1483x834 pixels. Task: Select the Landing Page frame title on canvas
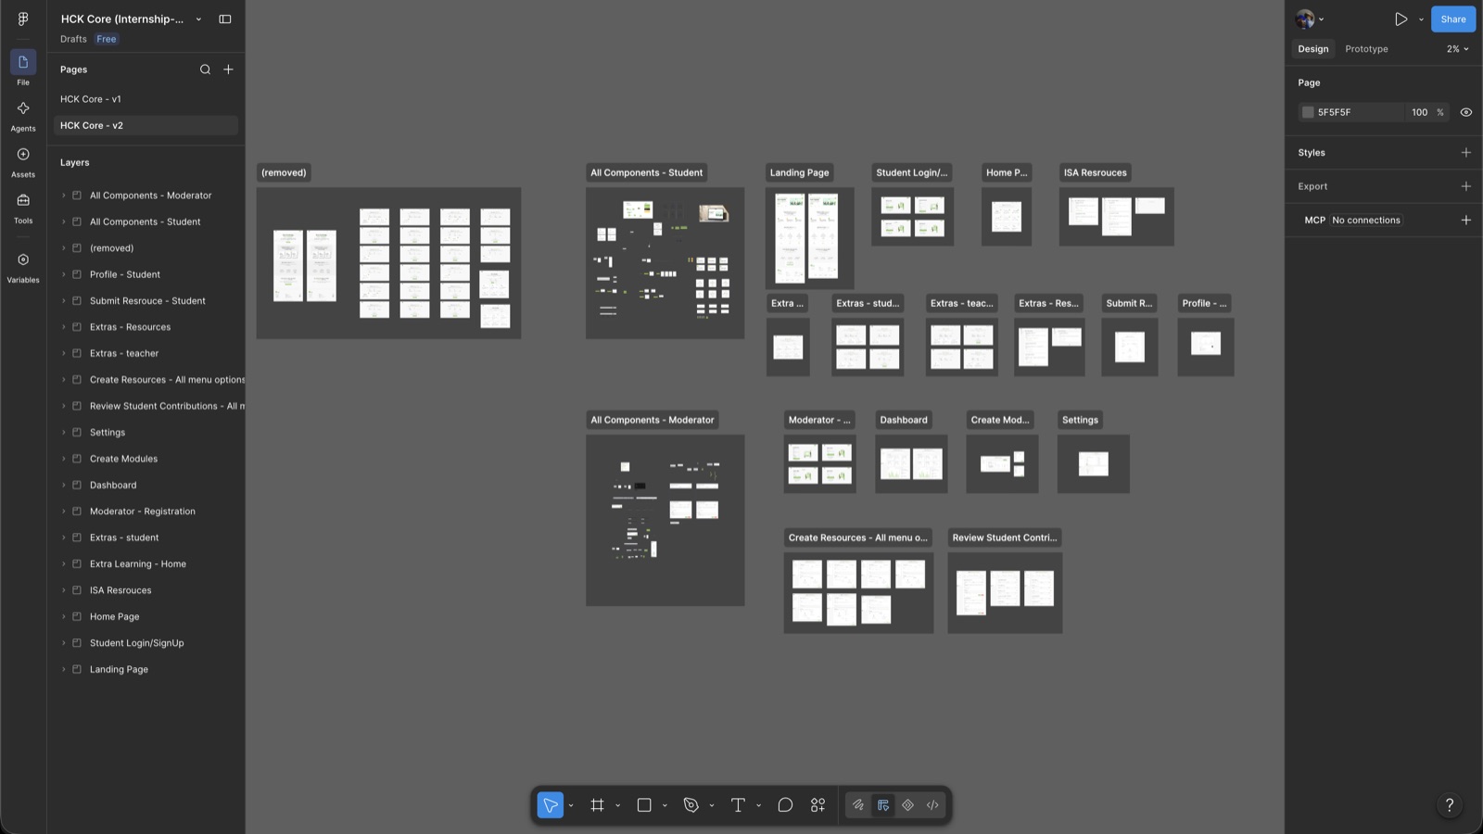tap(799, 172)
